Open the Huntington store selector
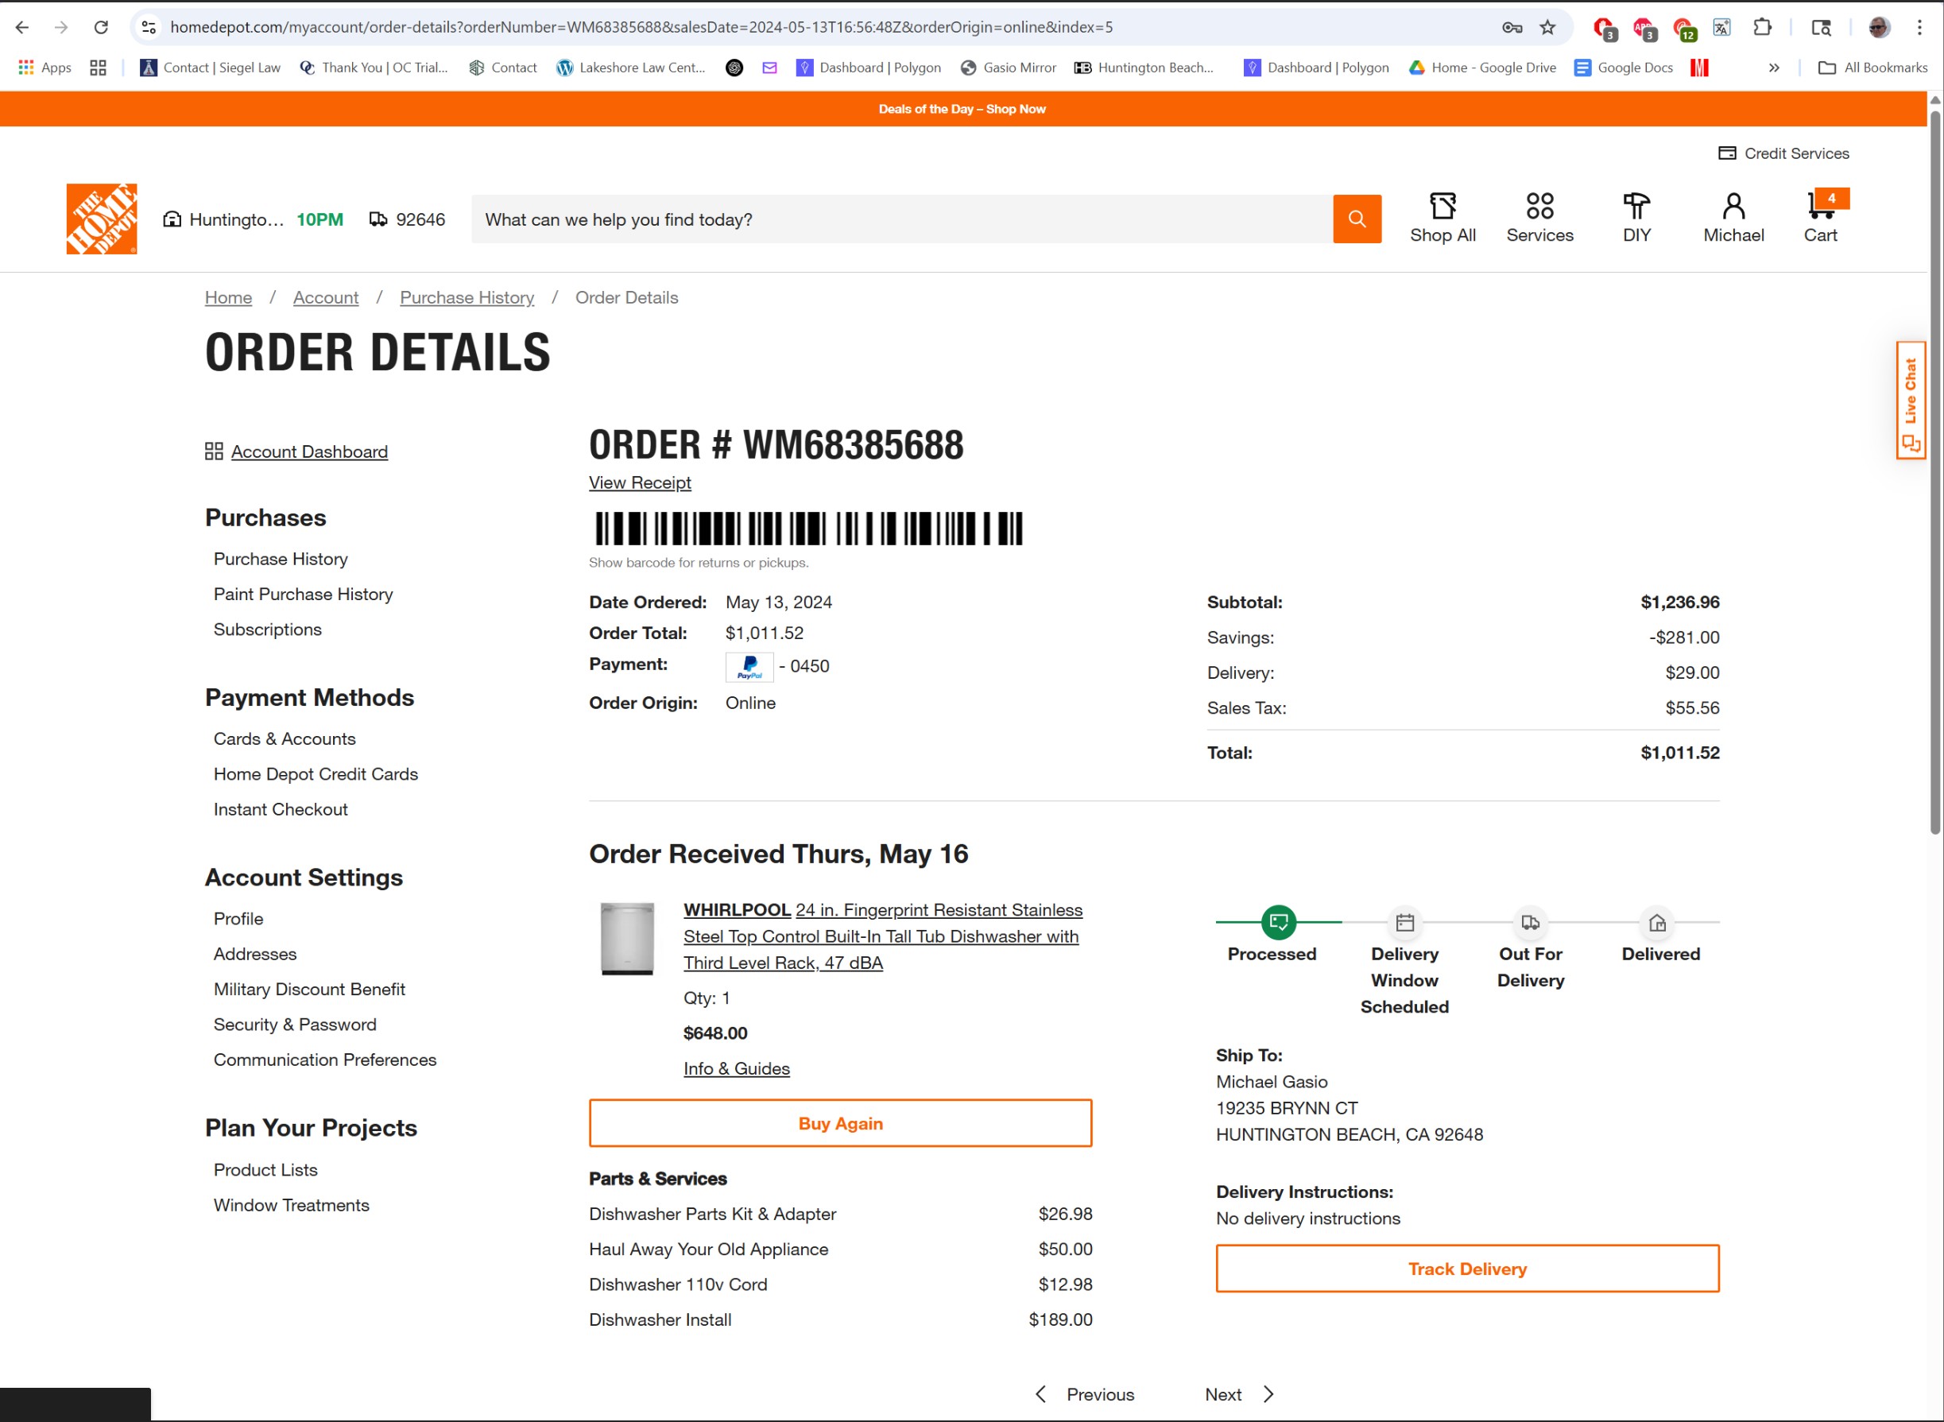Viewport: 1944px width, 1422px height. [224, 219]
